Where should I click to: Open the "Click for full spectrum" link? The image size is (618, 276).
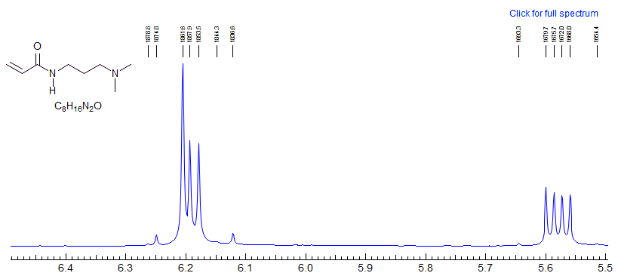pos(554,14)
